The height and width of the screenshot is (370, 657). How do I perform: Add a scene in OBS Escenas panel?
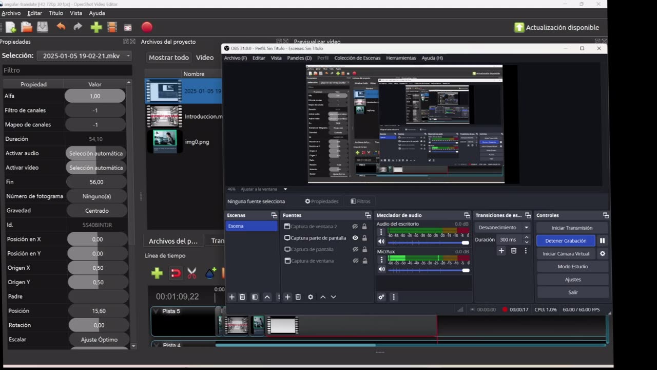tap(232, 297)
